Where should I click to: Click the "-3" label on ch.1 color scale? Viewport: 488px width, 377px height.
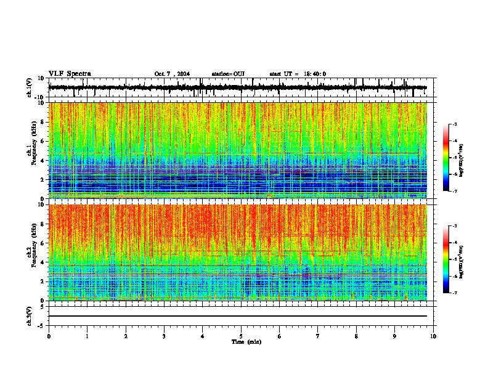pyautogui.click(x=455, y=124)
